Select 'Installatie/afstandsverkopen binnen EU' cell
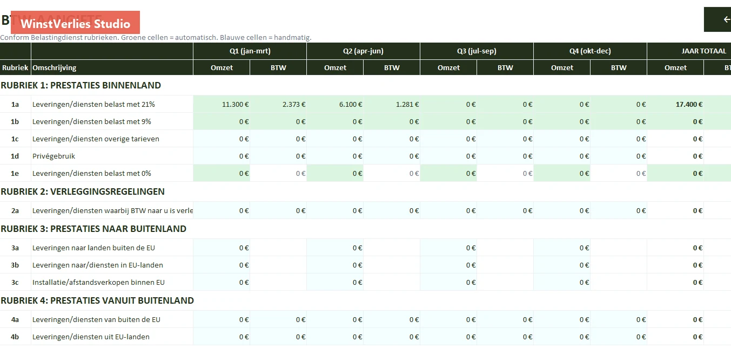Image resolution: width=731 pixels, height=349 pixels. [112, 282]
